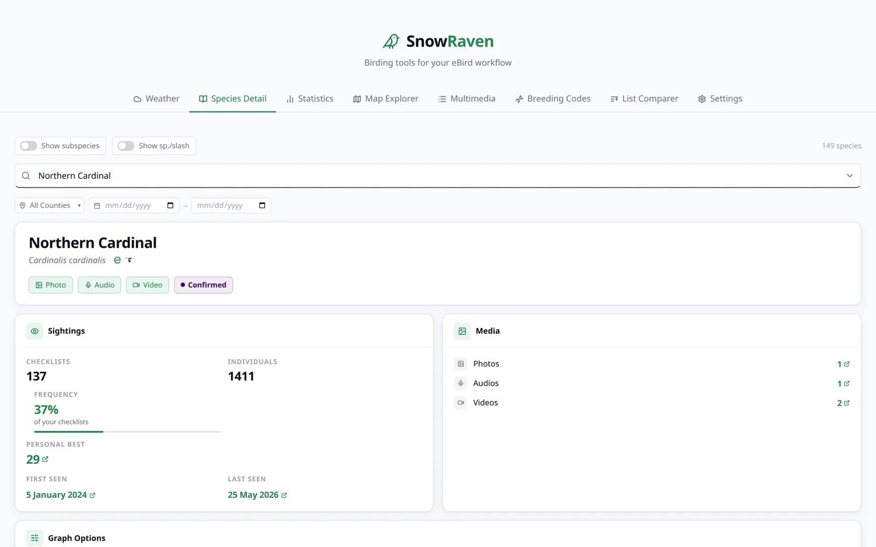Click the frequency progress bar
Image resolution: width=876 pixels, height=547 pixels.
pyautogui.click(x=128, y=432)
